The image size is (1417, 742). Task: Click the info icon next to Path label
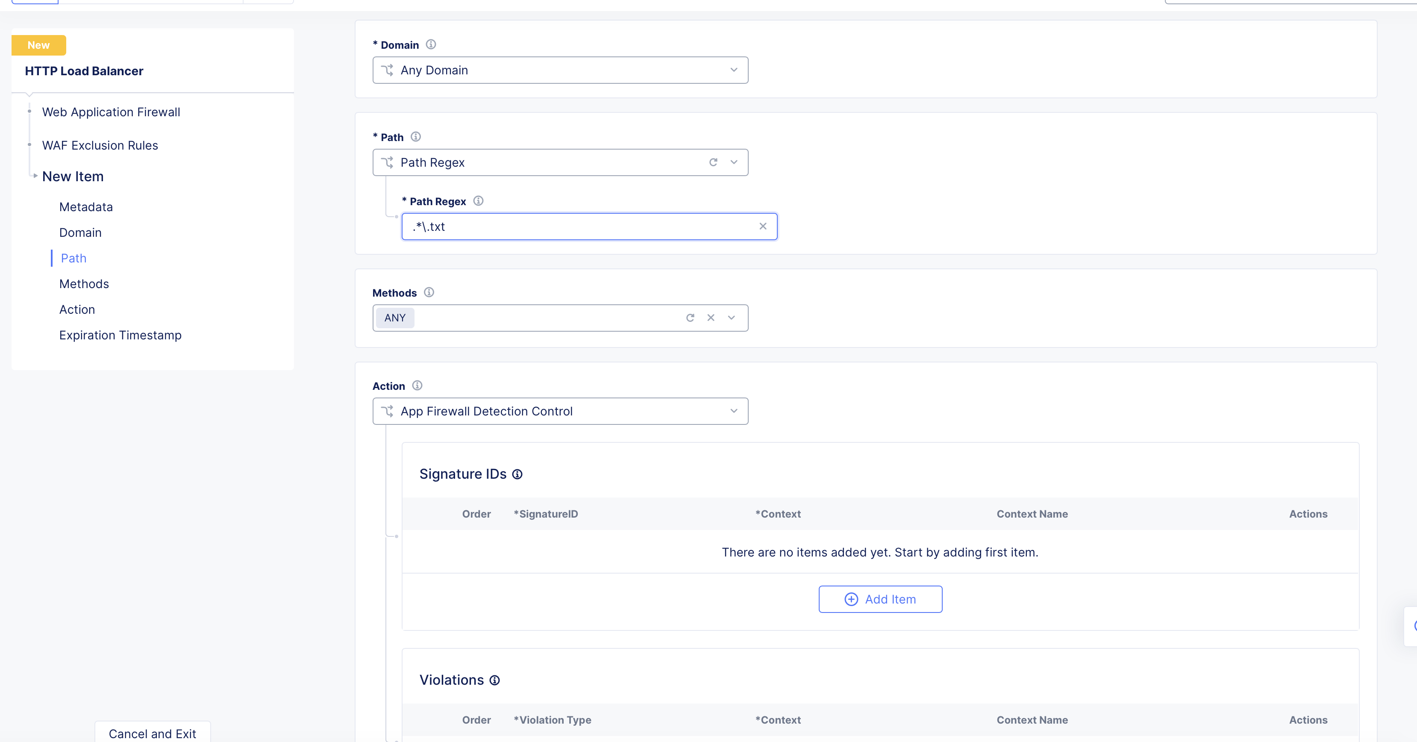415,136
